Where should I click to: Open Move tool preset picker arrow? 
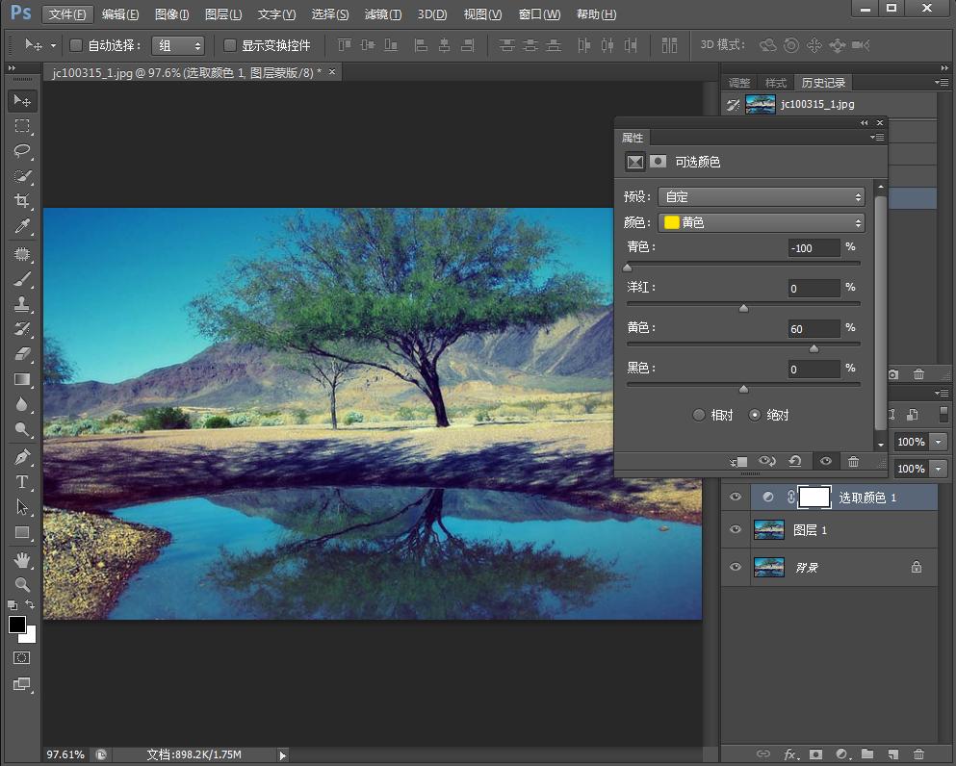point(54,45)
